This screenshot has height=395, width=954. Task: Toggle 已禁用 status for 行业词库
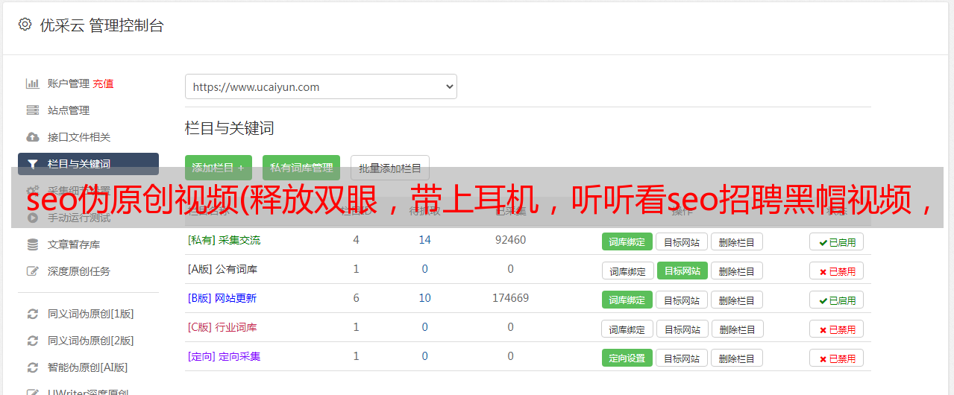[x=836, y=329]
